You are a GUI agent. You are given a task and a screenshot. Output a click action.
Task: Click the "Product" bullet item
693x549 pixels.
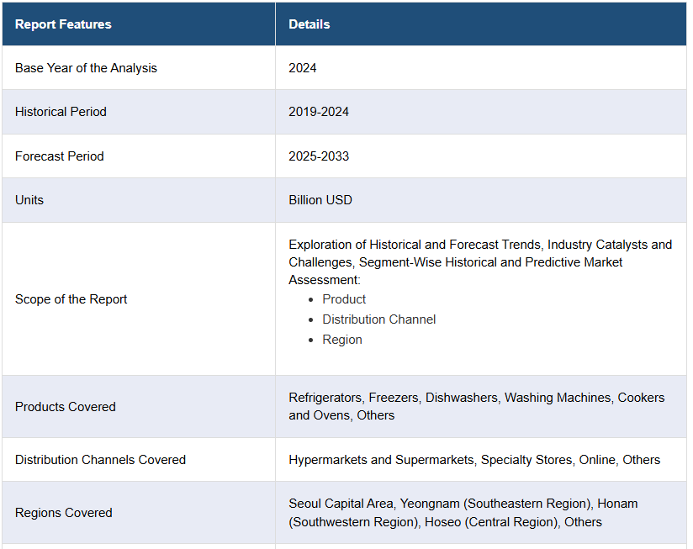click(x=344, y=299)
